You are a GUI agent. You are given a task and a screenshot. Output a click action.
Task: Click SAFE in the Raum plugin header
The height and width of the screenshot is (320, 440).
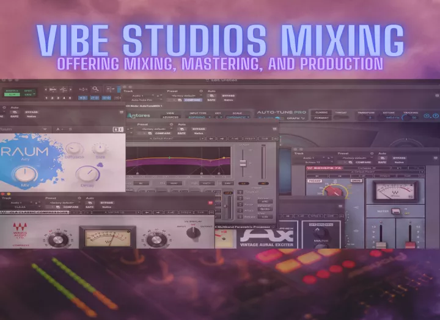point(14,116)
